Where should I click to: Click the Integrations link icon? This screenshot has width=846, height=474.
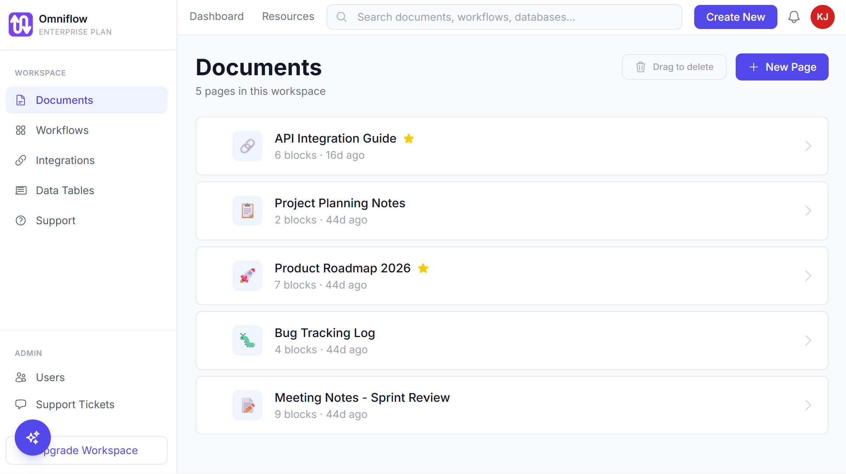click(21, 160)
